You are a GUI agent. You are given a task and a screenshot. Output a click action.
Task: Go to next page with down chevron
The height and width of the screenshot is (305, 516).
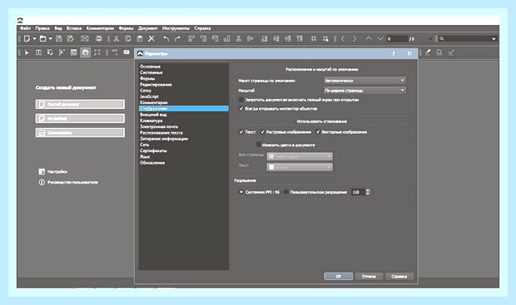click(380, 39)
